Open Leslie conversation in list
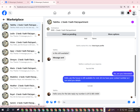The height and width of the screenshot is (112, 140). click(21, 35)
